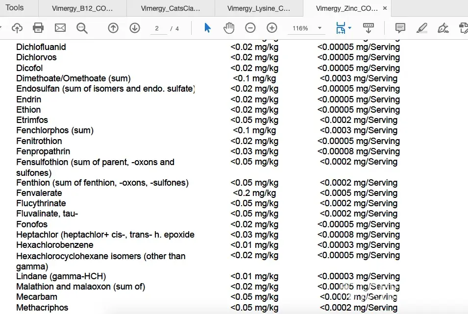This screenshot has height=314, width=468.
Task: Go to next page arrow
Action: point(135,28)
